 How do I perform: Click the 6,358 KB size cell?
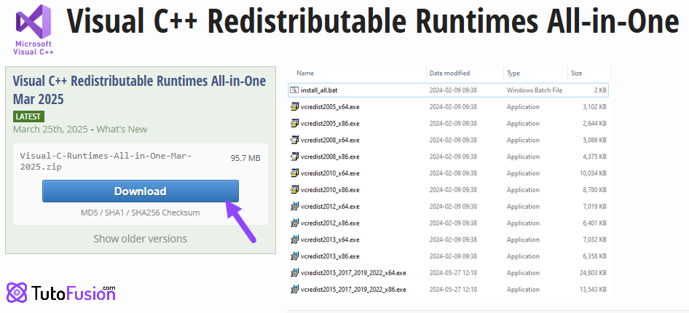pyautogui.click(x=594, y=256)
